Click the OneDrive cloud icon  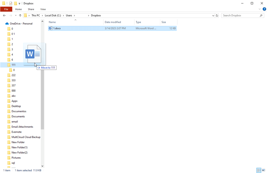point(7,24)
